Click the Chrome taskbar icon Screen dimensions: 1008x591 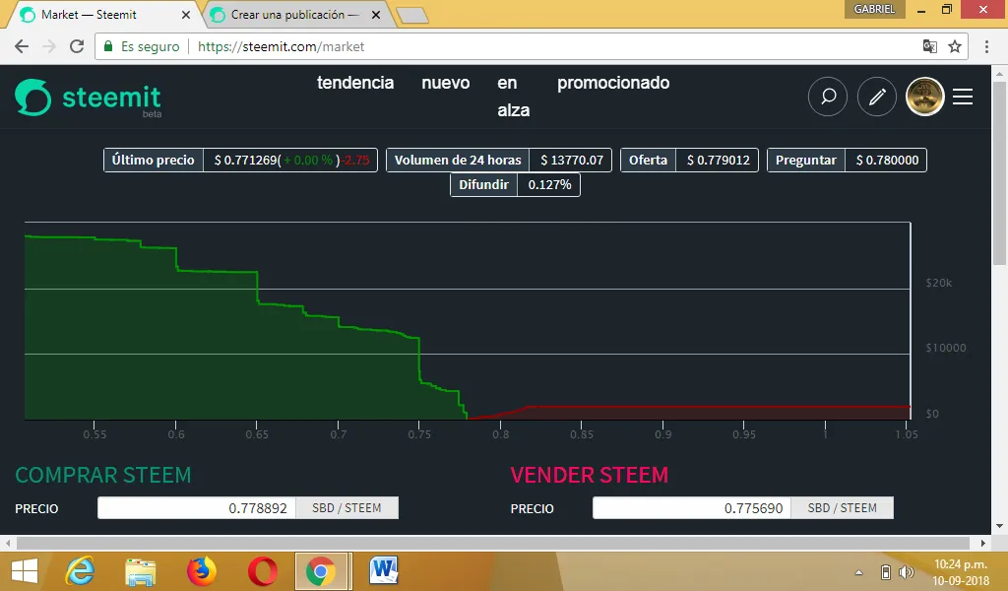tap(321, 571)
